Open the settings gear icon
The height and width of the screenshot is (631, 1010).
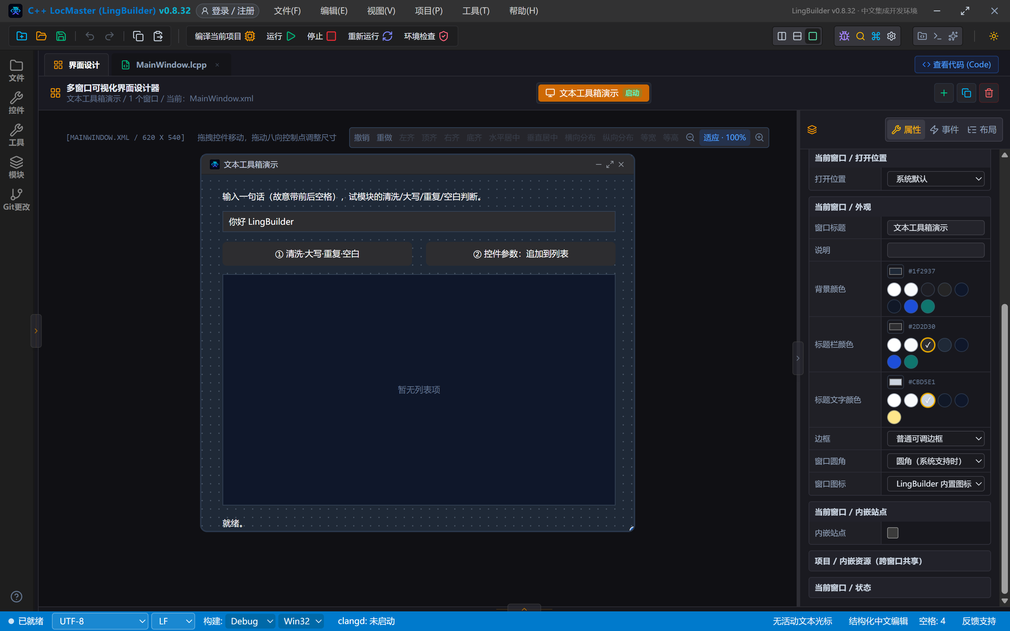pyautogui.click(x=891, y=36)
